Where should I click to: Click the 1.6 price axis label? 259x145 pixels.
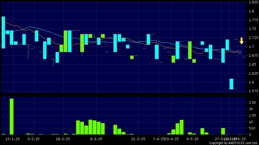coord(252,82)
